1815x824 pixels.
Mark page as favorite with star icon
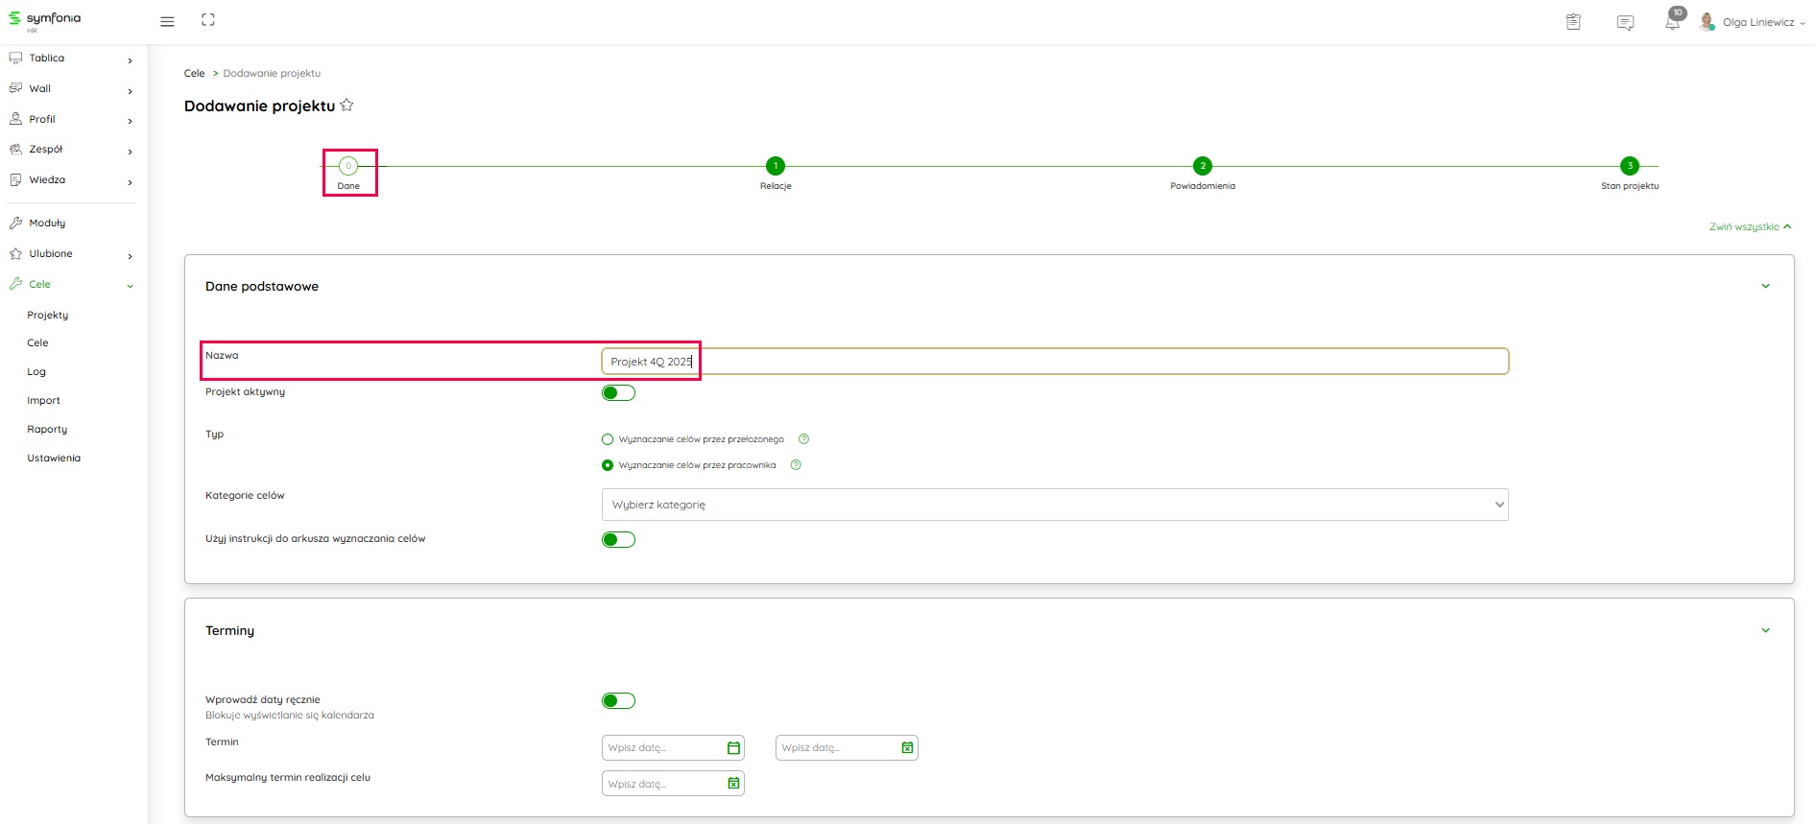click(347, 106)
